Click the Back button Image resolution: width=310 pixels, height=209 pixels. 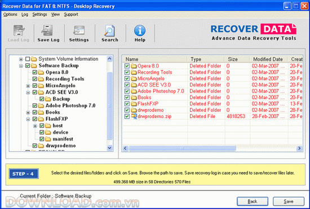click(x=253, y=202)
